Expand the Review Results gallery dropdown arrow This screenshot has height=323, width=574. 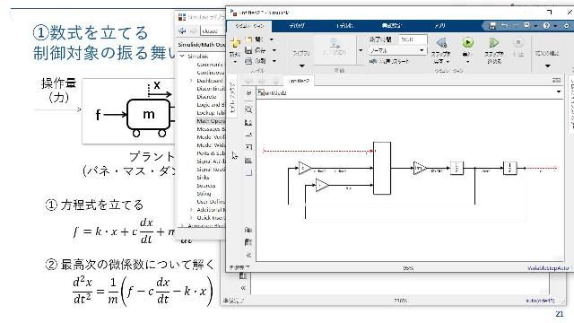(548, 65)
